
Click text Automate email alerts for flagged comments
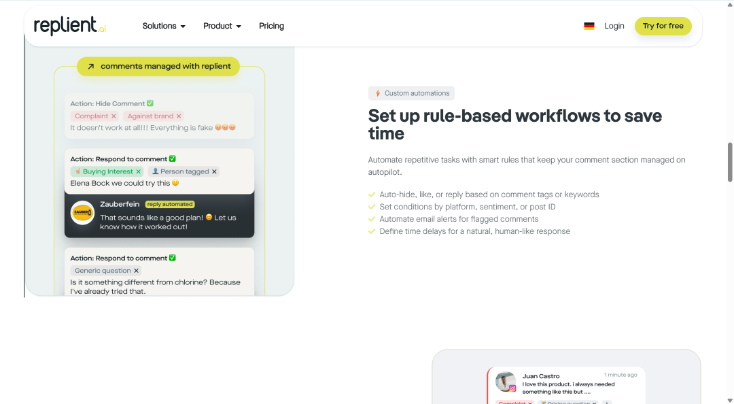(x=459, y=219)
